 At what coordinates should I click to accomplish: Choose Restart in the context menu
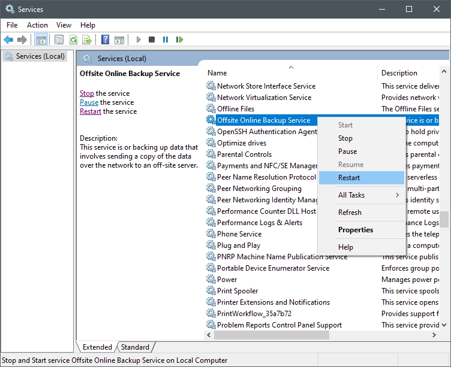362,178
